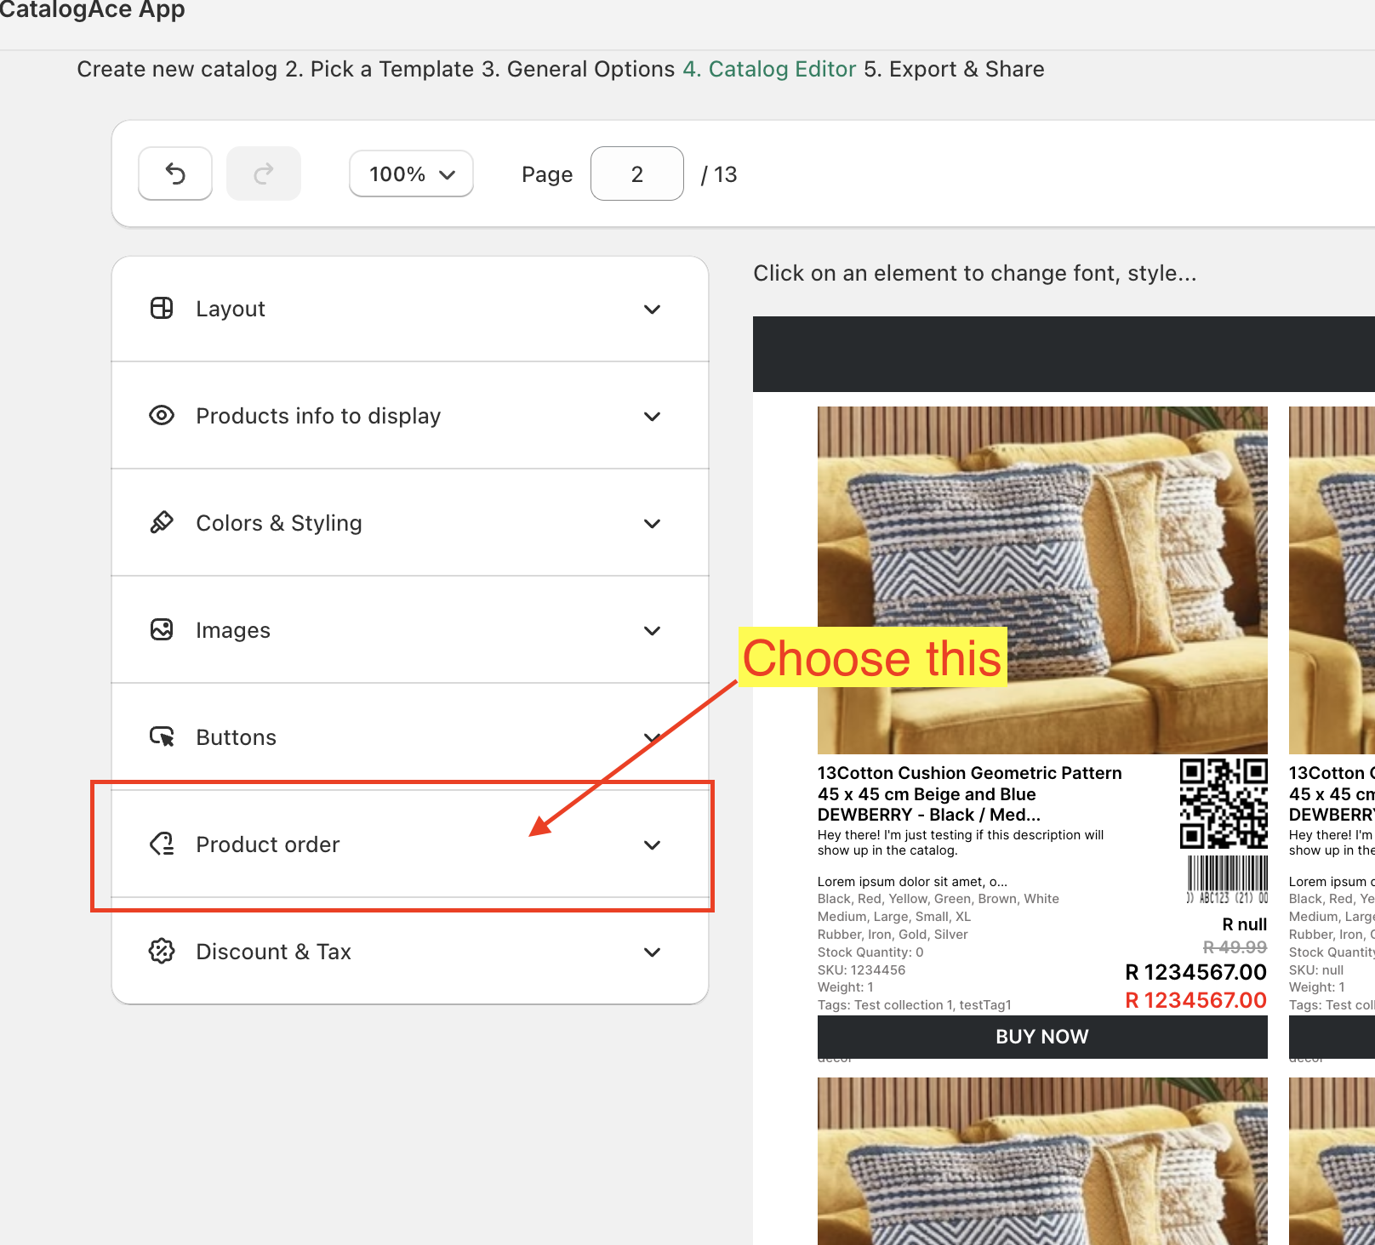The image size is (1375, 1245).
Task: Click the page number input field
Action: (x=636, y=174)
